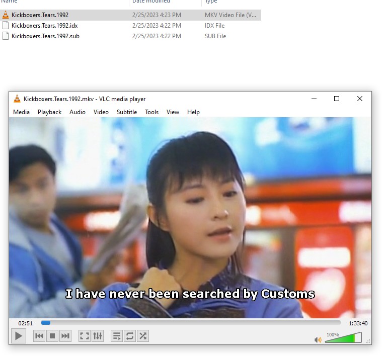
Task: Minimize the VLC media player window
Action: pos(314,99)
